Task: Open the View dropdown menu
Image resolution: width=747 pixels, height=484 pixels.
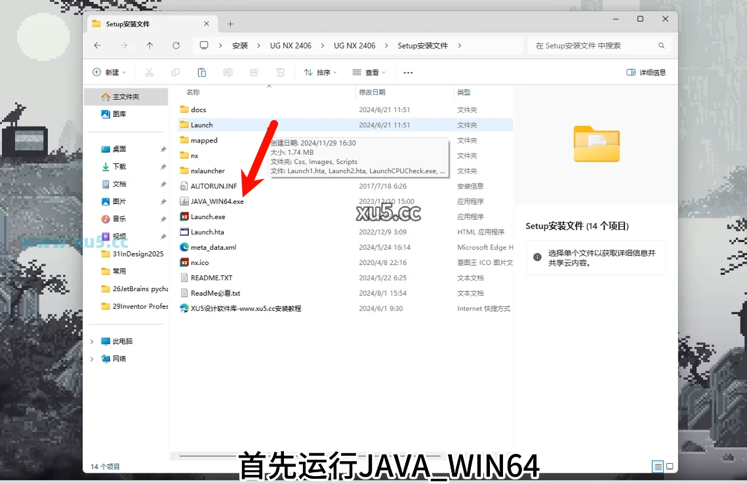Action: pyautogui.click(x=369, y=72)
